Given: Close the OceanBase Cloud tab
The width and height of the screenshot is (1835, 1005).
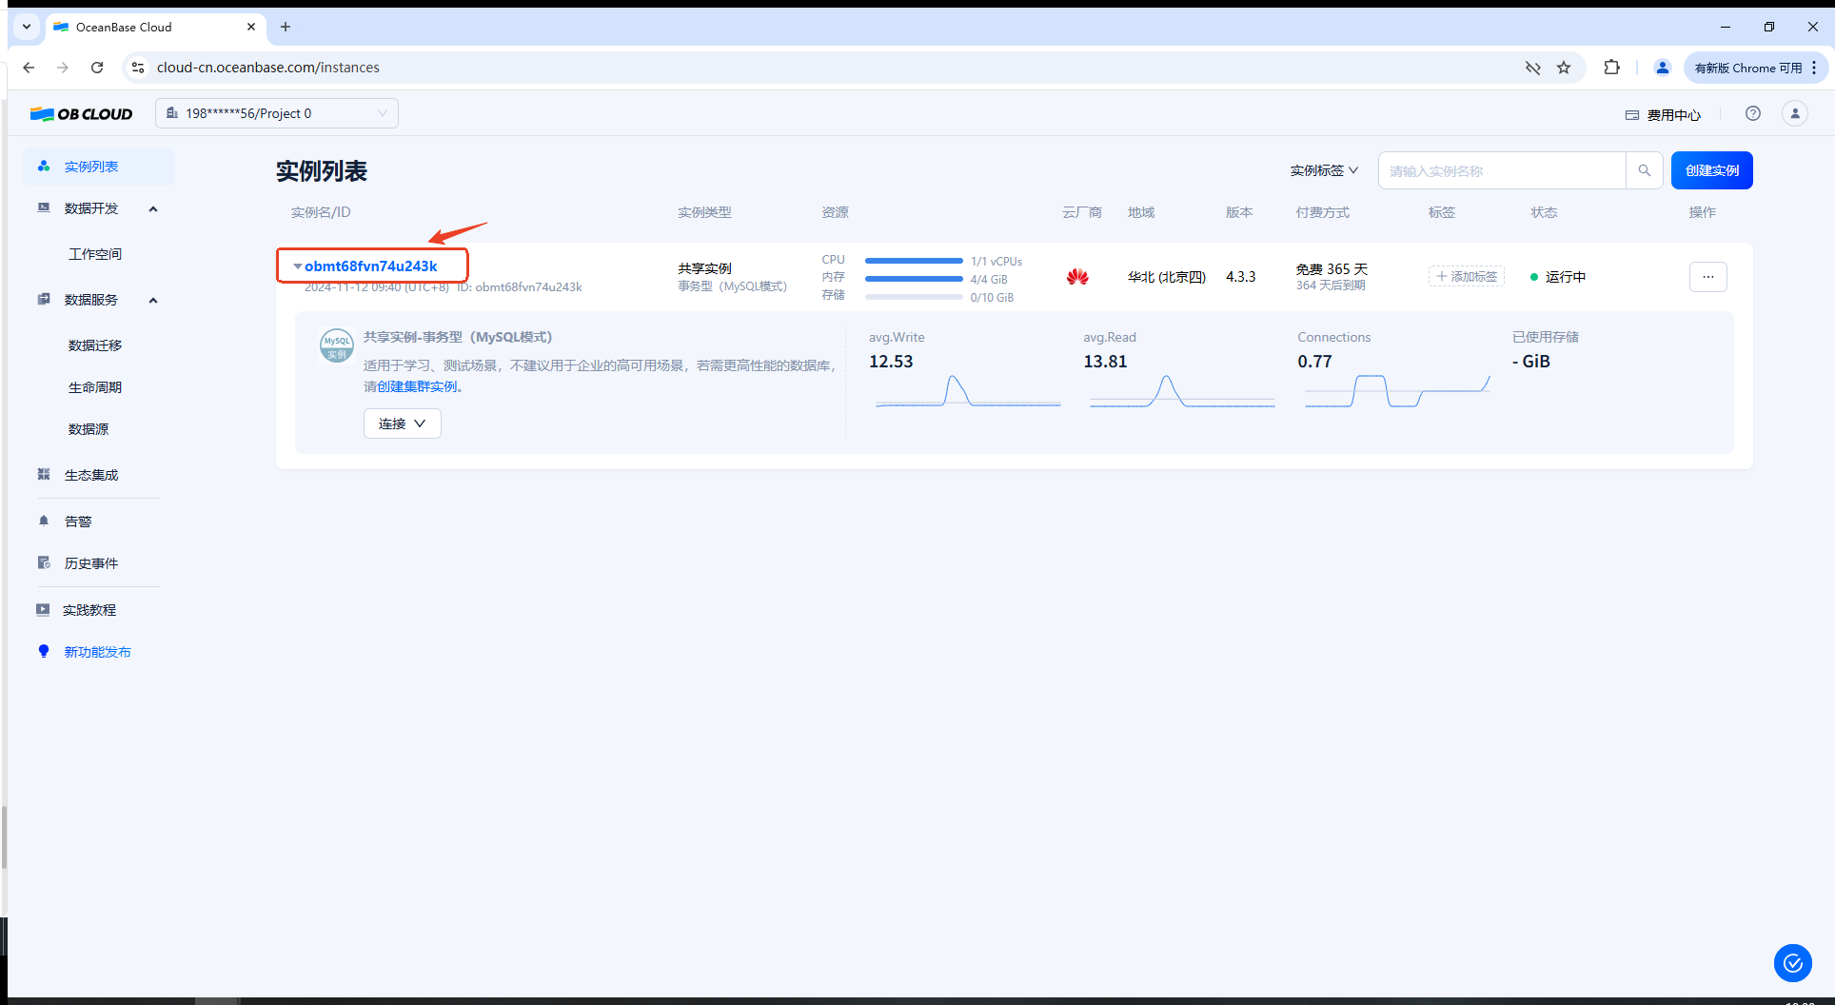Looking at the screenshot, I should tap(251, 27).
